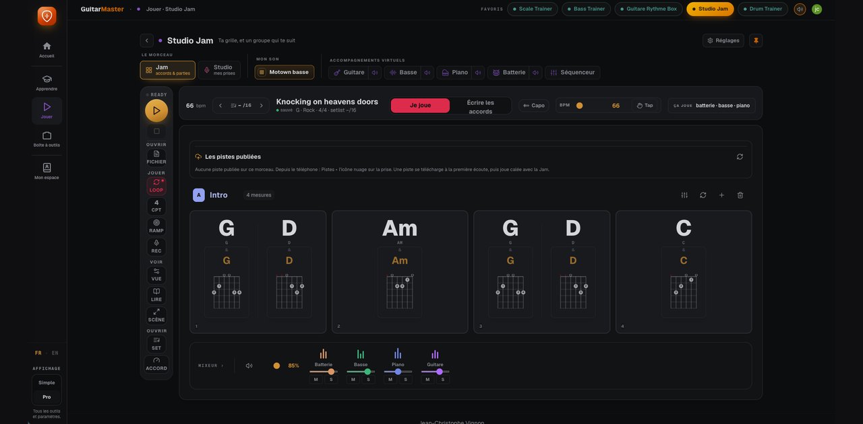
Task: Open Drum Trainer from favorites
Action: click(x=763, y=9)
